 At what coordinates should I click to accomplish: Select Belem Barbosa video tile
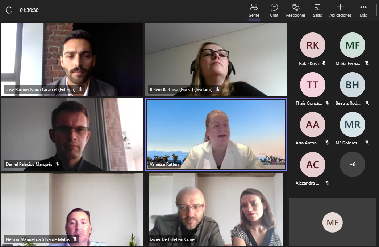[x=216, y=60]
